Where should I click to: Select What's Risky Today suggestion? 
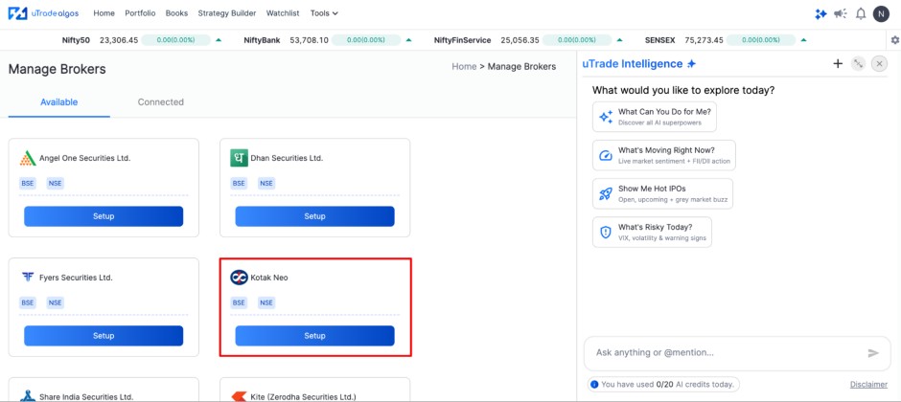pyautogui.click(x=652, y=233)
